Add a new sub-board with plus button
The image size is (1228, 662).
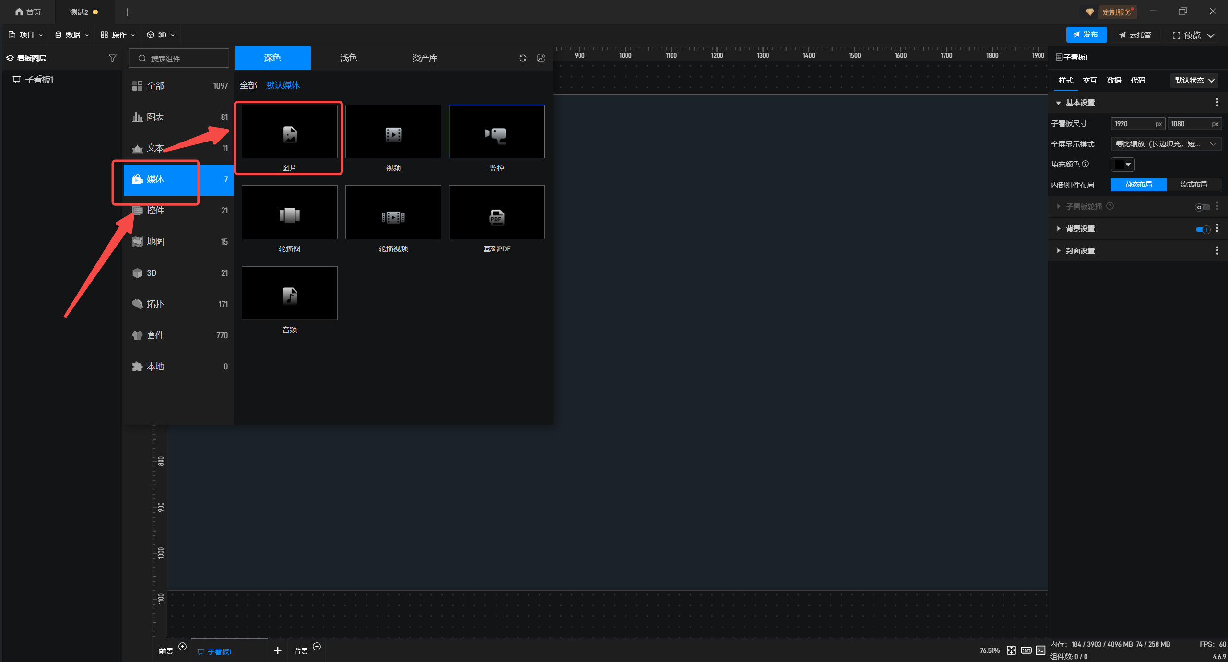pyautogui.click(x=277, y=650)
